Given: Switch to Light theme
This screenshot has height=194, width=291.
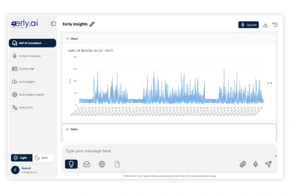Looking at the screenshot, I should [x=21, y=158].
